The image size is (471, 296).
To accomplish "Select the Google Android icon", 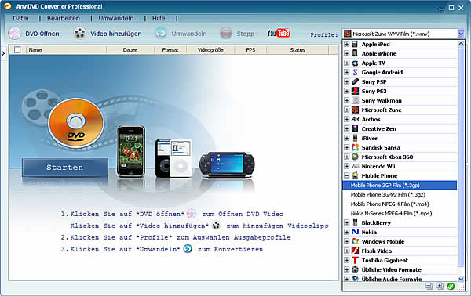I will coord(355,72).
